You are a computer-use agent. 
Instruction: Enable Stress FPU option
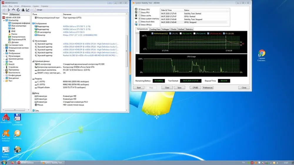coord(139,13)
